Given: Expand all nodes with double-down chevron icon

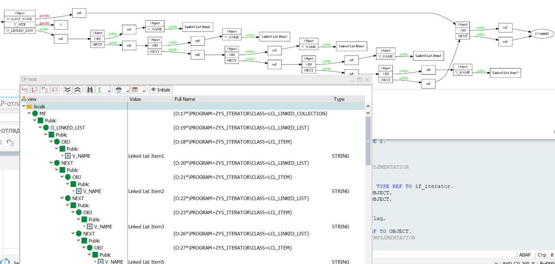Looking at the screenshot, I should 67,90.
